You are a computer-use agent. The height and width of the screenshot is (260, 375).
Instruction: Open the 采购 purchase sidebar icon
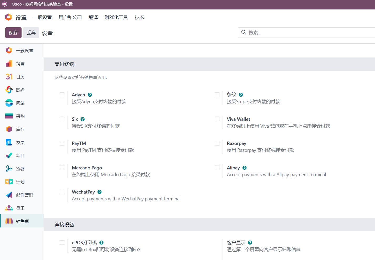click(9, 116)
